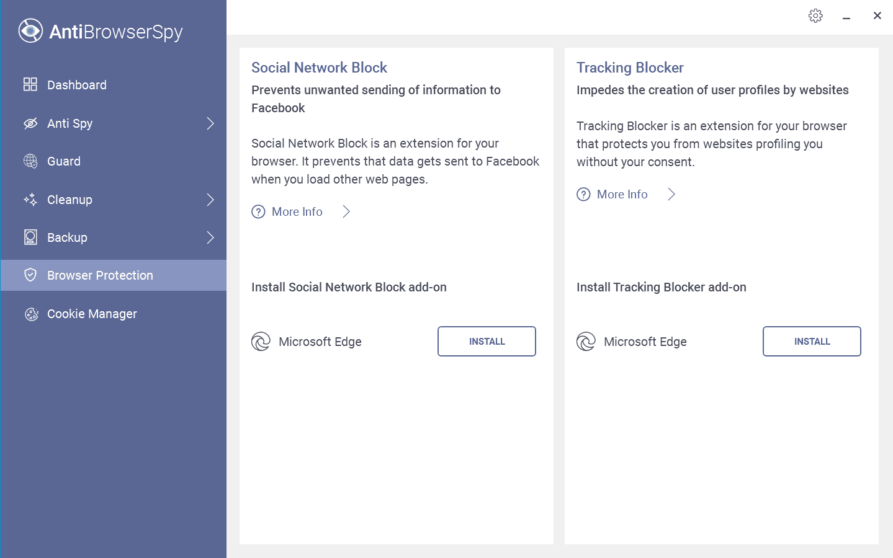Click the Backup drive icon

(30, 237)
